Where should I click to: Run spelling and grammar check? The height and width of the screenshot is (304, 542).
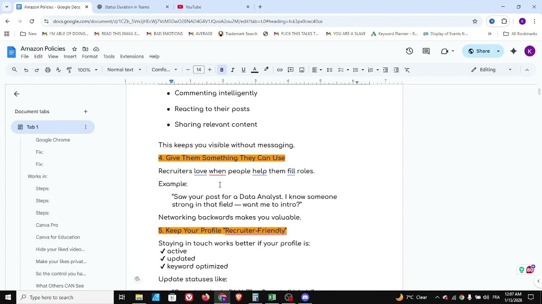pyautogui.click(x=58, y=70)
